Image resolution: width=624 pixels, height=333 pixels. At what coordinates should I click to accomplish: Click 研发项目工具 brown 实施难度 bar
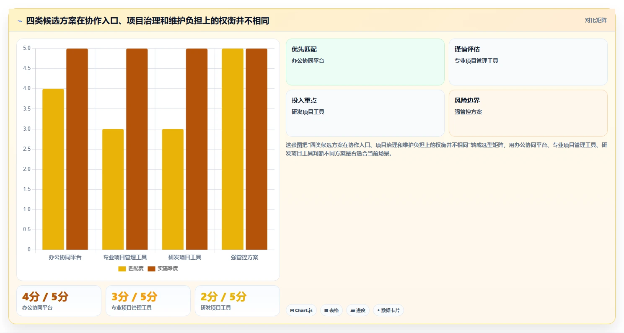click(197, 149)
